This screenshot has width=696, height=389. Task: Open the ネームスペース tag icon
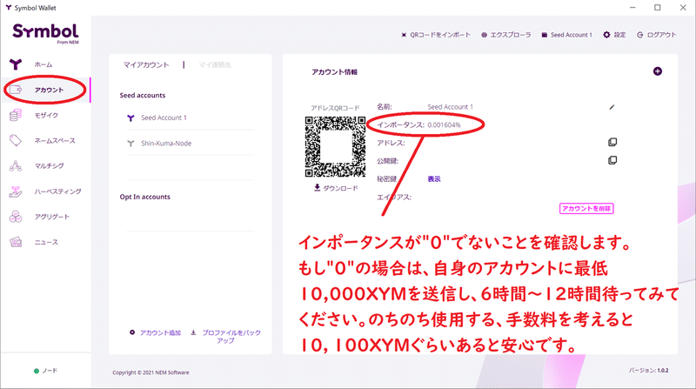coord(16,141)
